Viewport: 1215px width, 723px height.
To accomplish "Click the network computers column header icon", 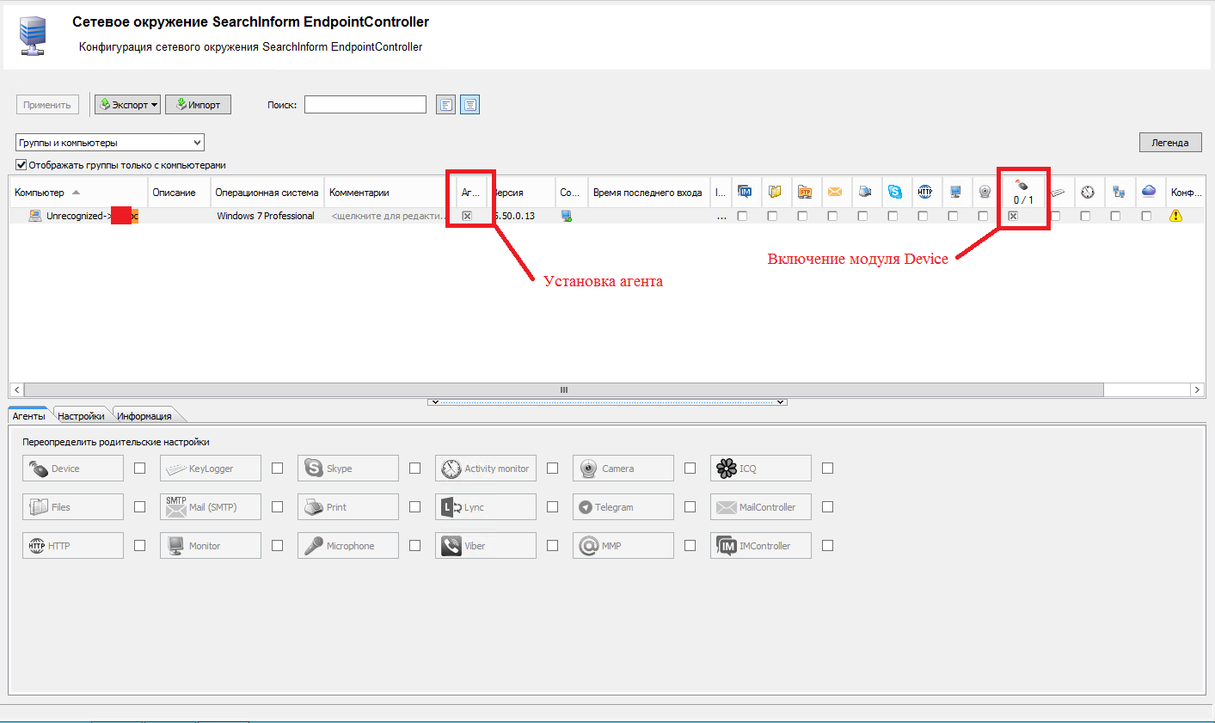I will tap(1119, 192).
